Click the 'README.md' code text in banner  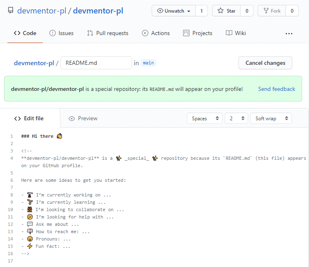point(161,89)
